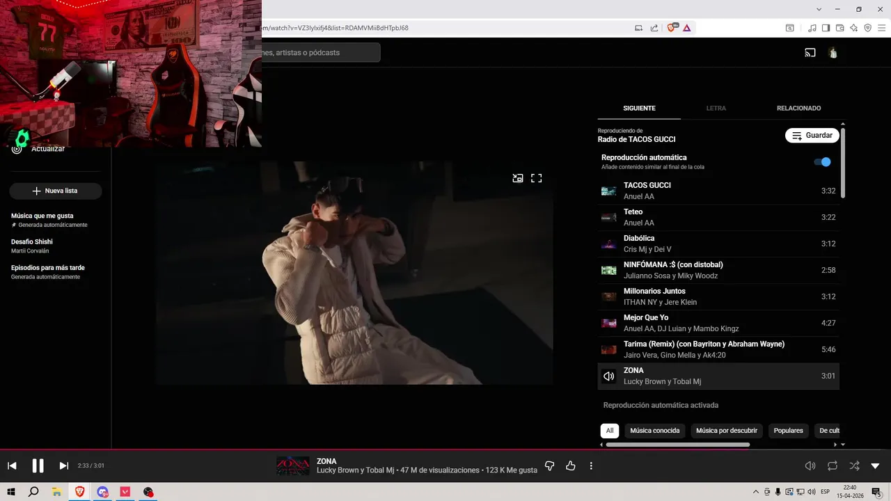
Task: Switch to the SIGUIENTE tab
Action: click(639, 109)
